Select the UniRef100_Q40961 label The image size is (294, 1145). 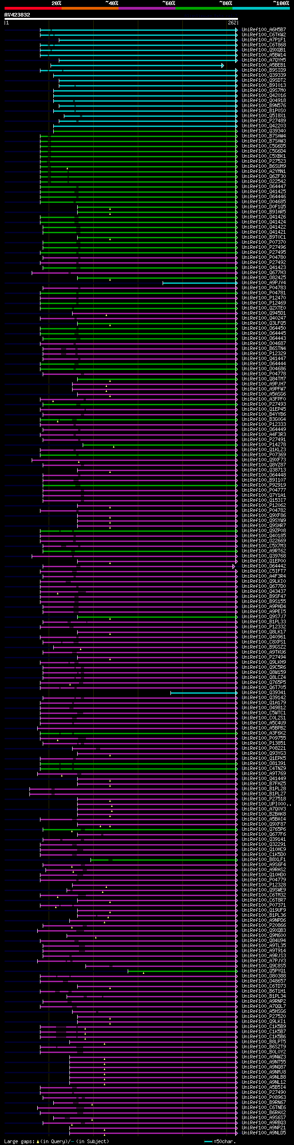(264, 637)
